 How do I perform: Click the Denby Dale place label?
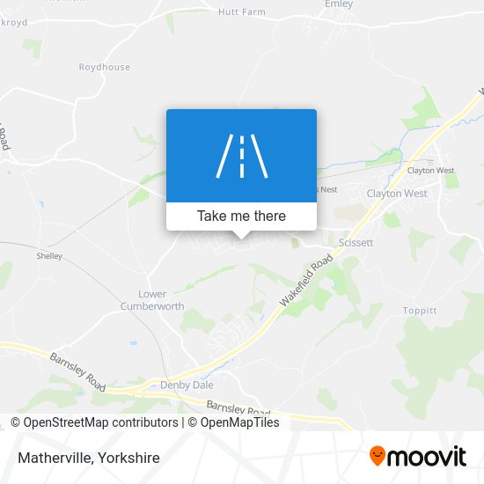187,385
